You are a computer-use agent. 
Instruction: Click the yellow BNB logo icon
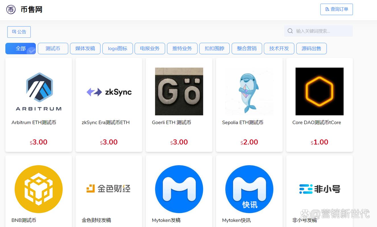coord(39,189)
